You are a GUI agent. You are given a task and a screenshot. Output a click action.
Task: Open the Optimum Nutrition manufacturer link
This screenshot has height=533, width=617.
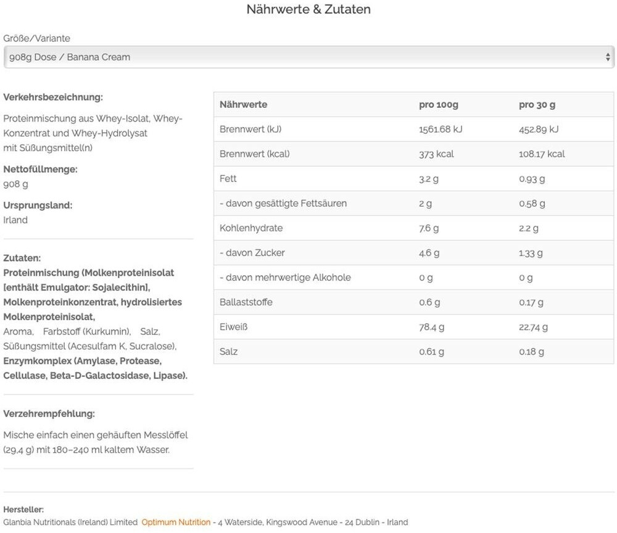tap(176, 523)
